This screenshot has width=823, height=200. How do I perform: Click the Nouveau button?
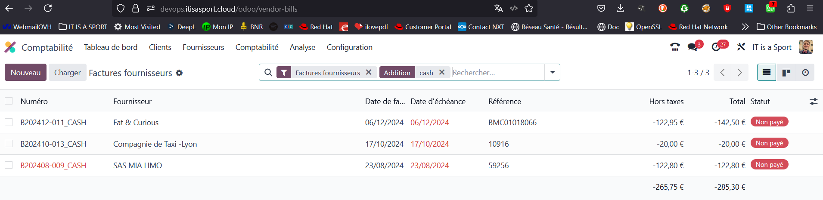[25, 73]
